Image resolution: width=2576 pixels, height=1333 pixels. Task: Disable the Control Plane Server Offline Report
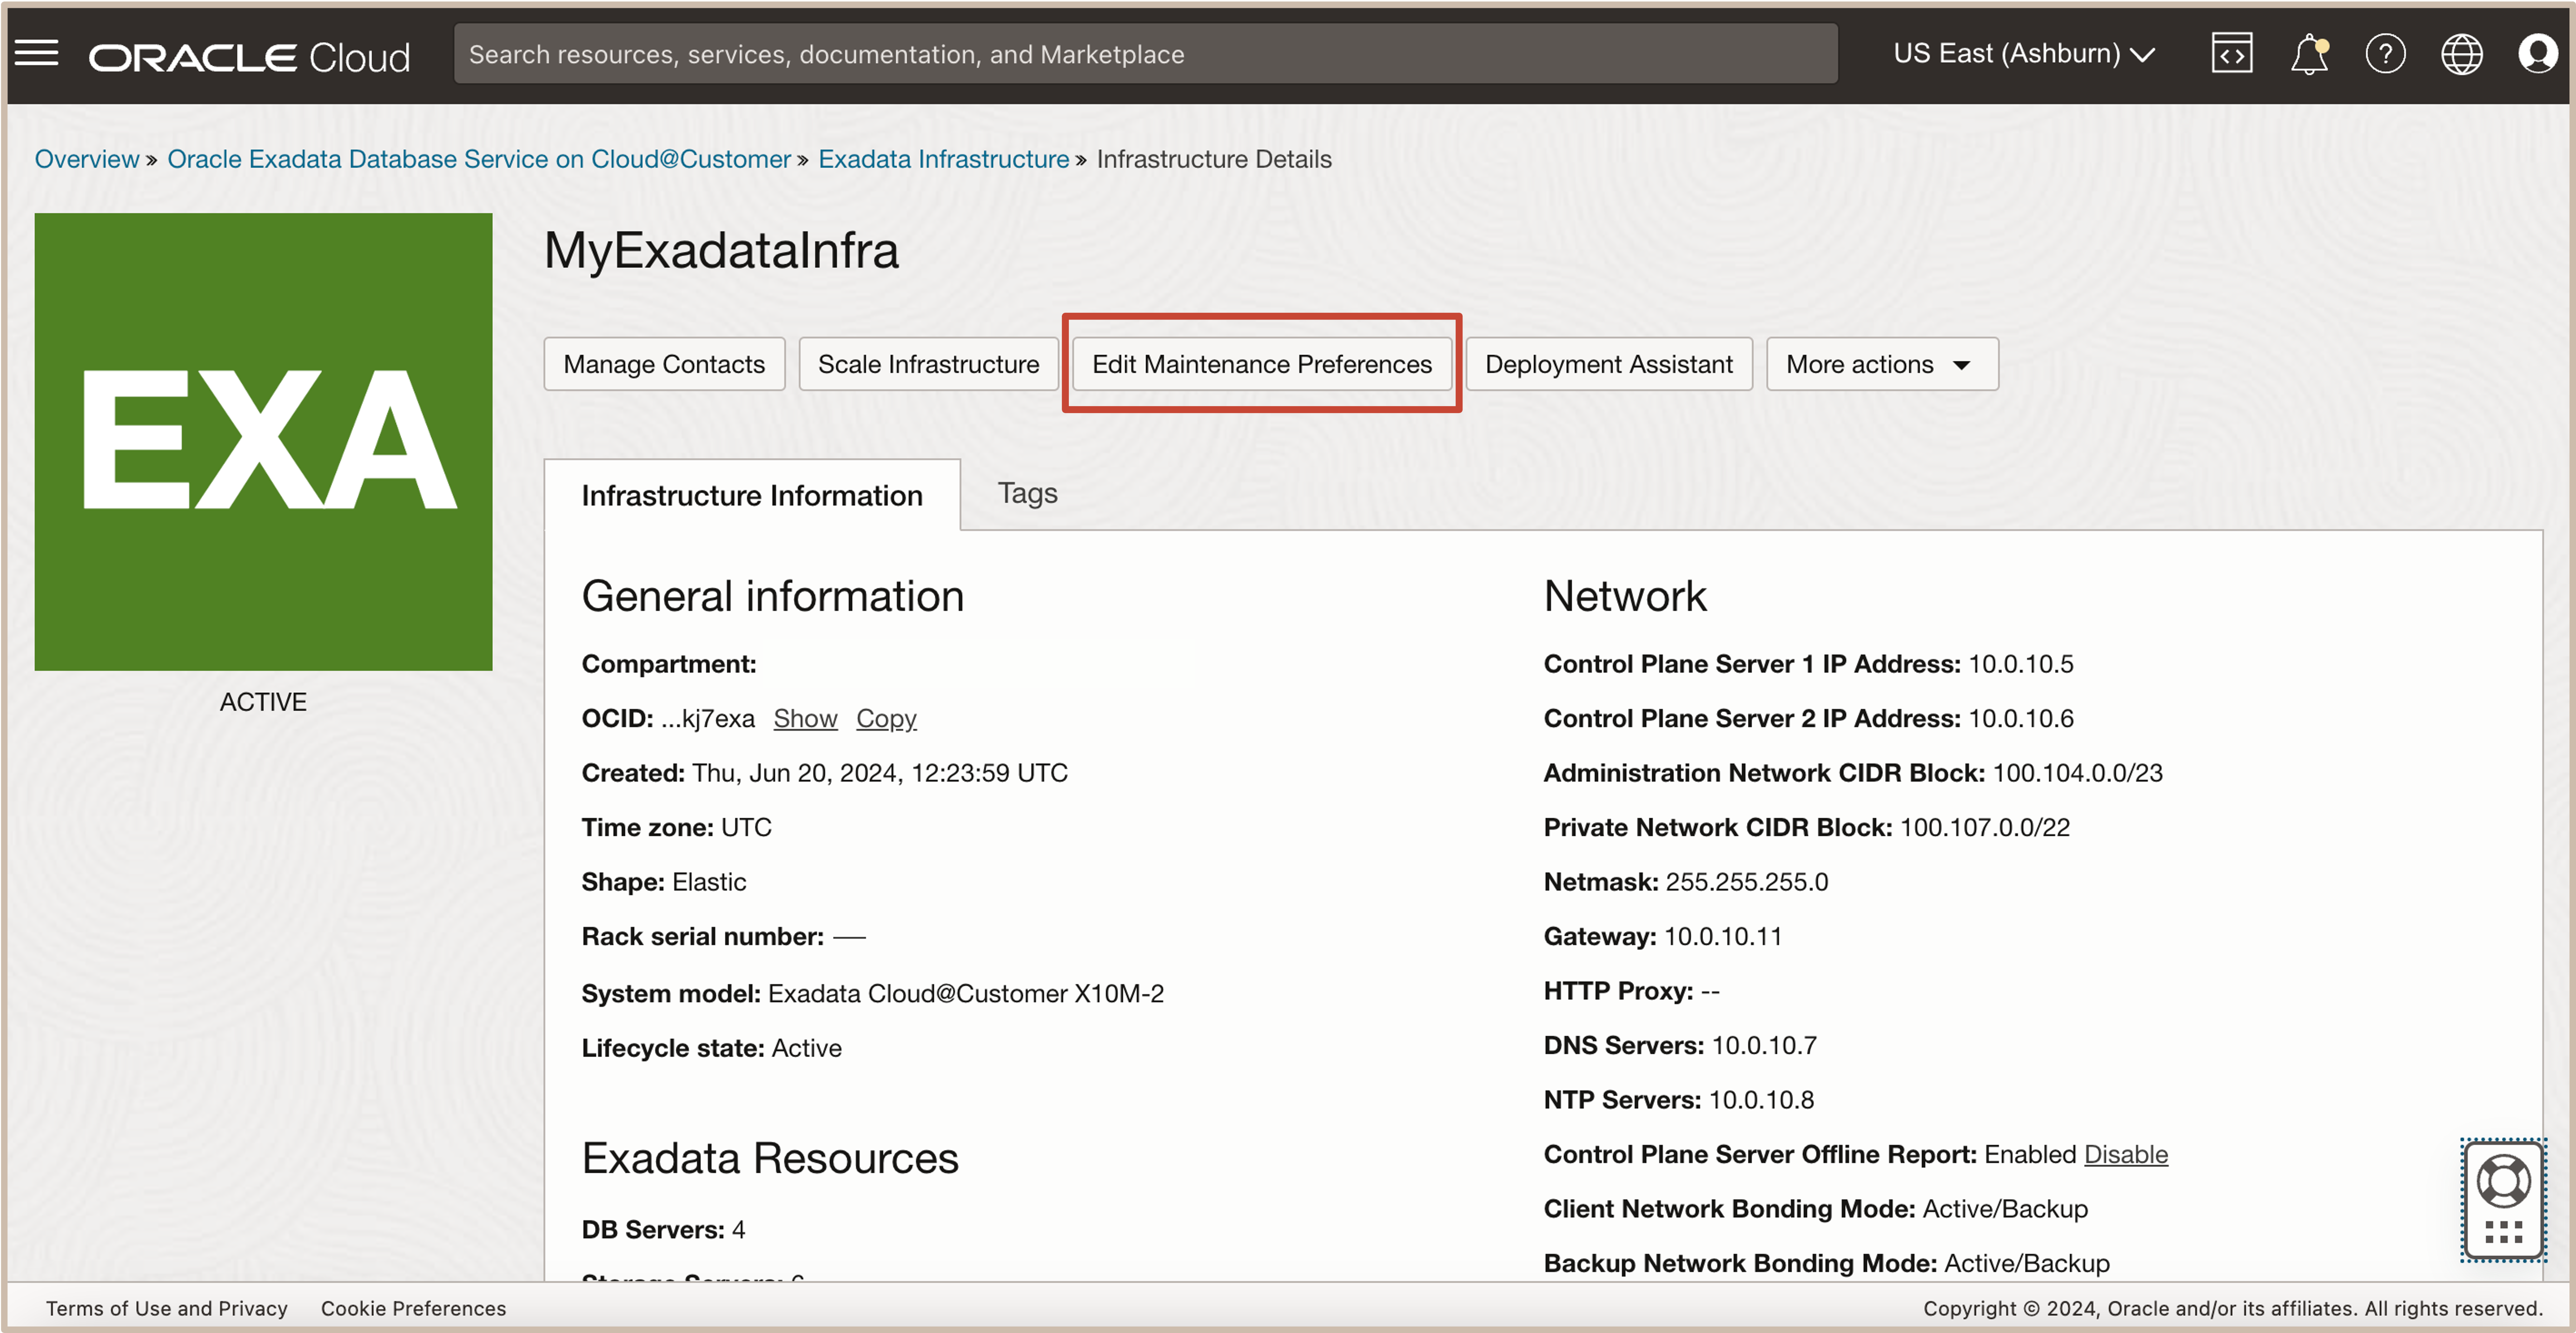coord(2125,1154)
